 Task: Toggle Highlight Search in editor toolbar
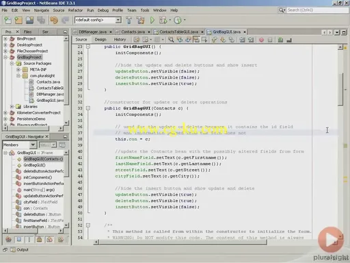click(x=196, y=40)
